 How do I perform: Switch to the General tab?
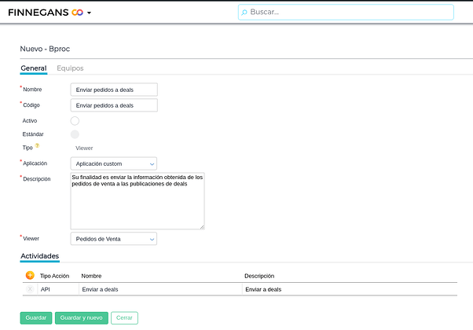34,68
